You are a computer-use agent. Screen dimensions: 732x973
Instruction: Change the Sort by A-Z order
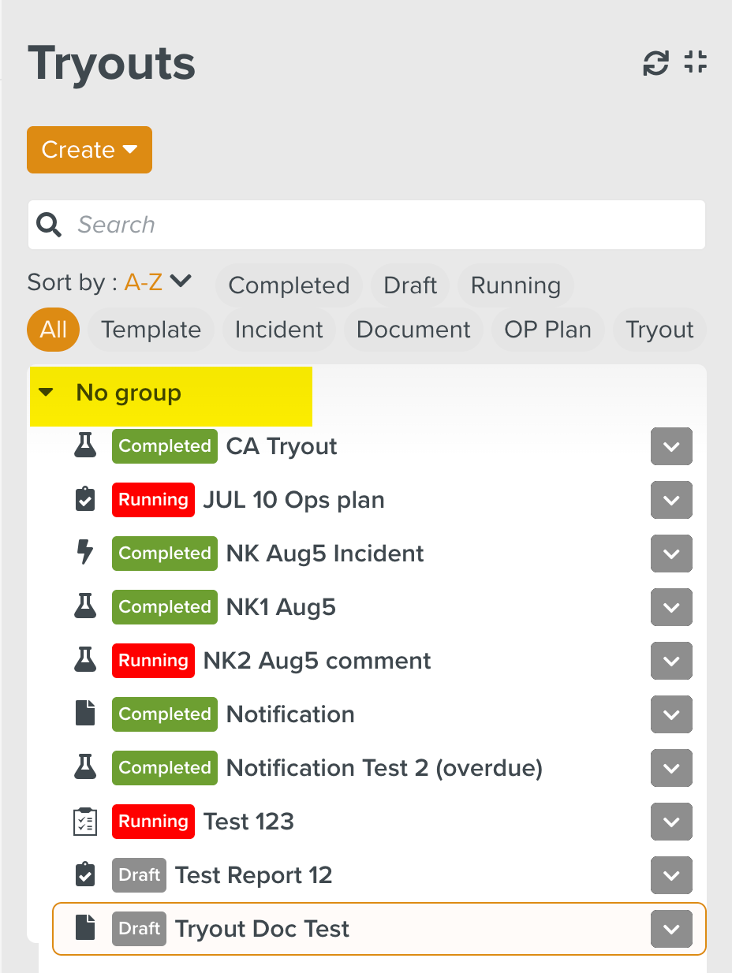158,282
